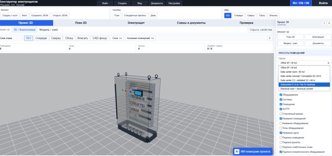Toggle Подписи климатического оборудования checkbox

pyautogui.click(x=281, y=152)
